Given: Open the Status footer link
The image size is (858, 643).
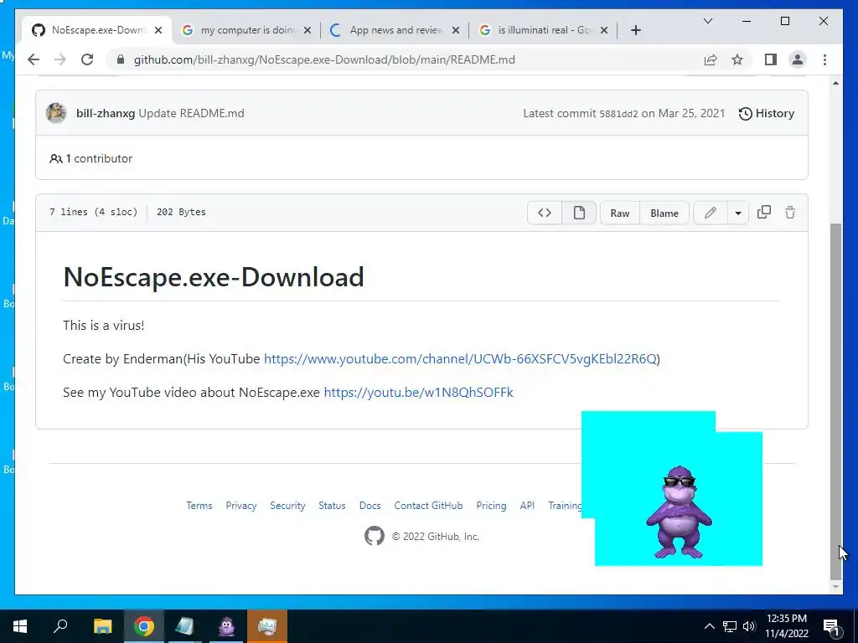Looking at the screenshot, I should coord(332,505).
